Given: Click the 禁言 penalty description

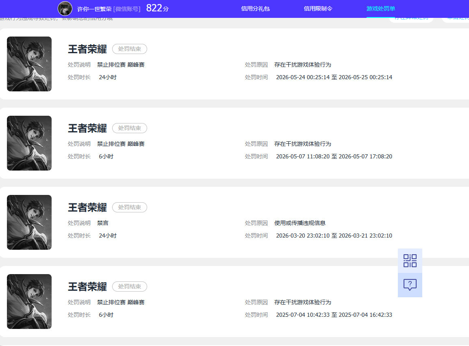Looking at the screenshot, I should pos(102,223).
